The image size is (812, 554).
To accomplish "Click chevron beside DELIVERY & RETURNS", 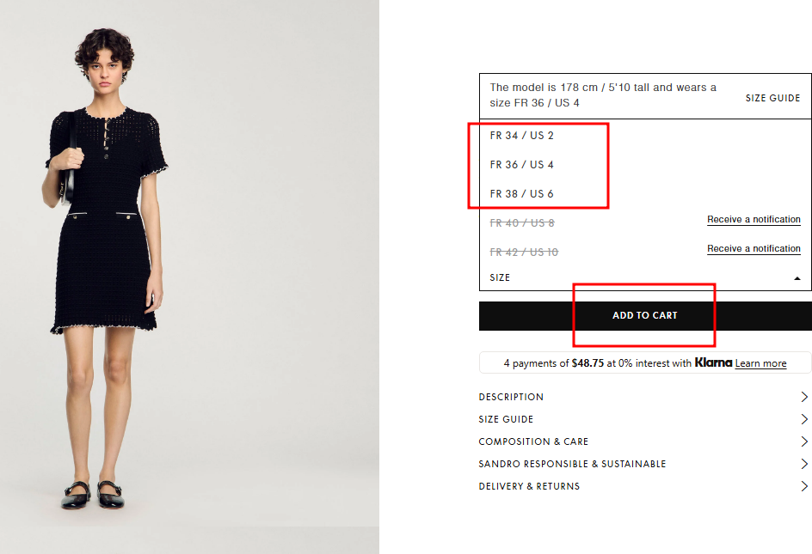I will [804, 486].
